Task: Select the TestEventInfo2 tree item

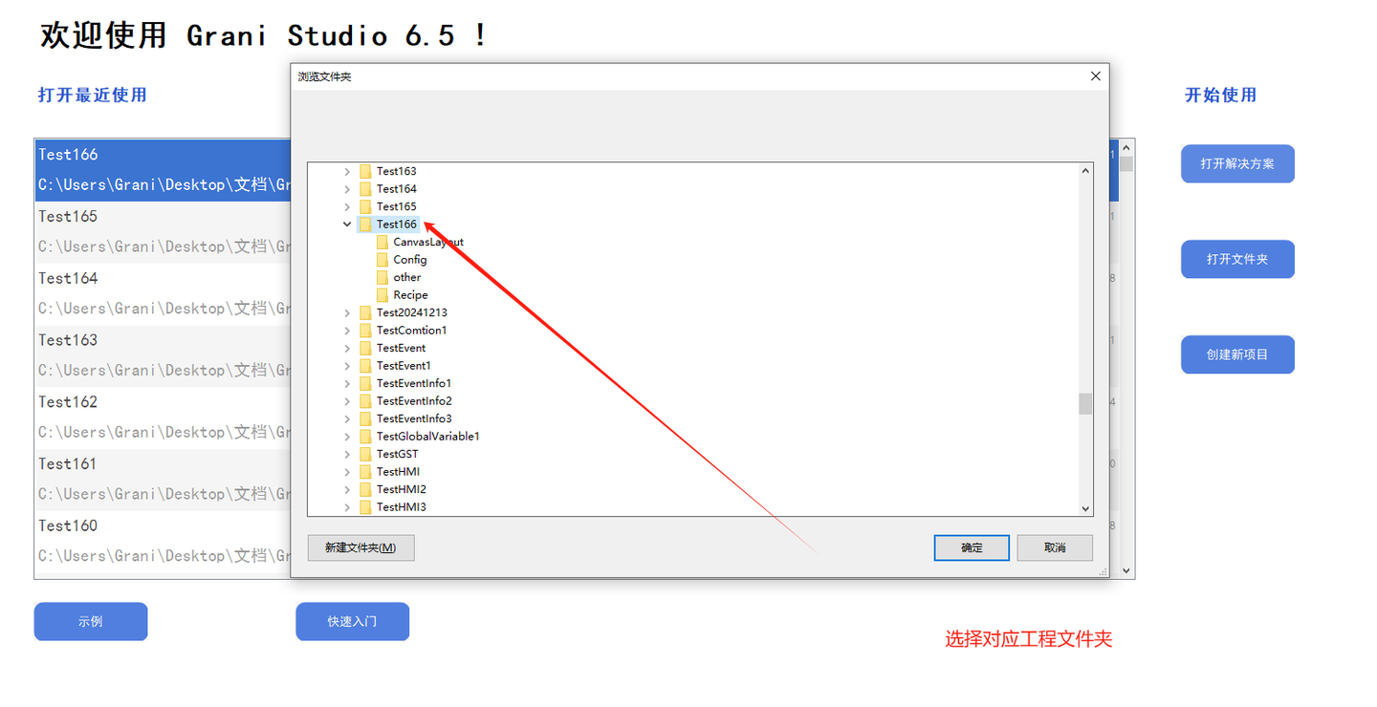Action: [414, 401]
